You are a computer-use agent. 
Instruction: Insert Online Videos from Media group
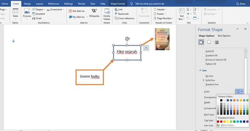[107, 14]
